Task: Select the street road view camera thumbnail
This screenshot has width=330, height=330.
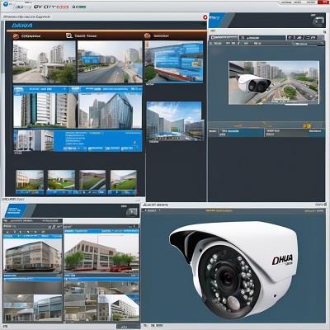Action: tap(110, 62)
